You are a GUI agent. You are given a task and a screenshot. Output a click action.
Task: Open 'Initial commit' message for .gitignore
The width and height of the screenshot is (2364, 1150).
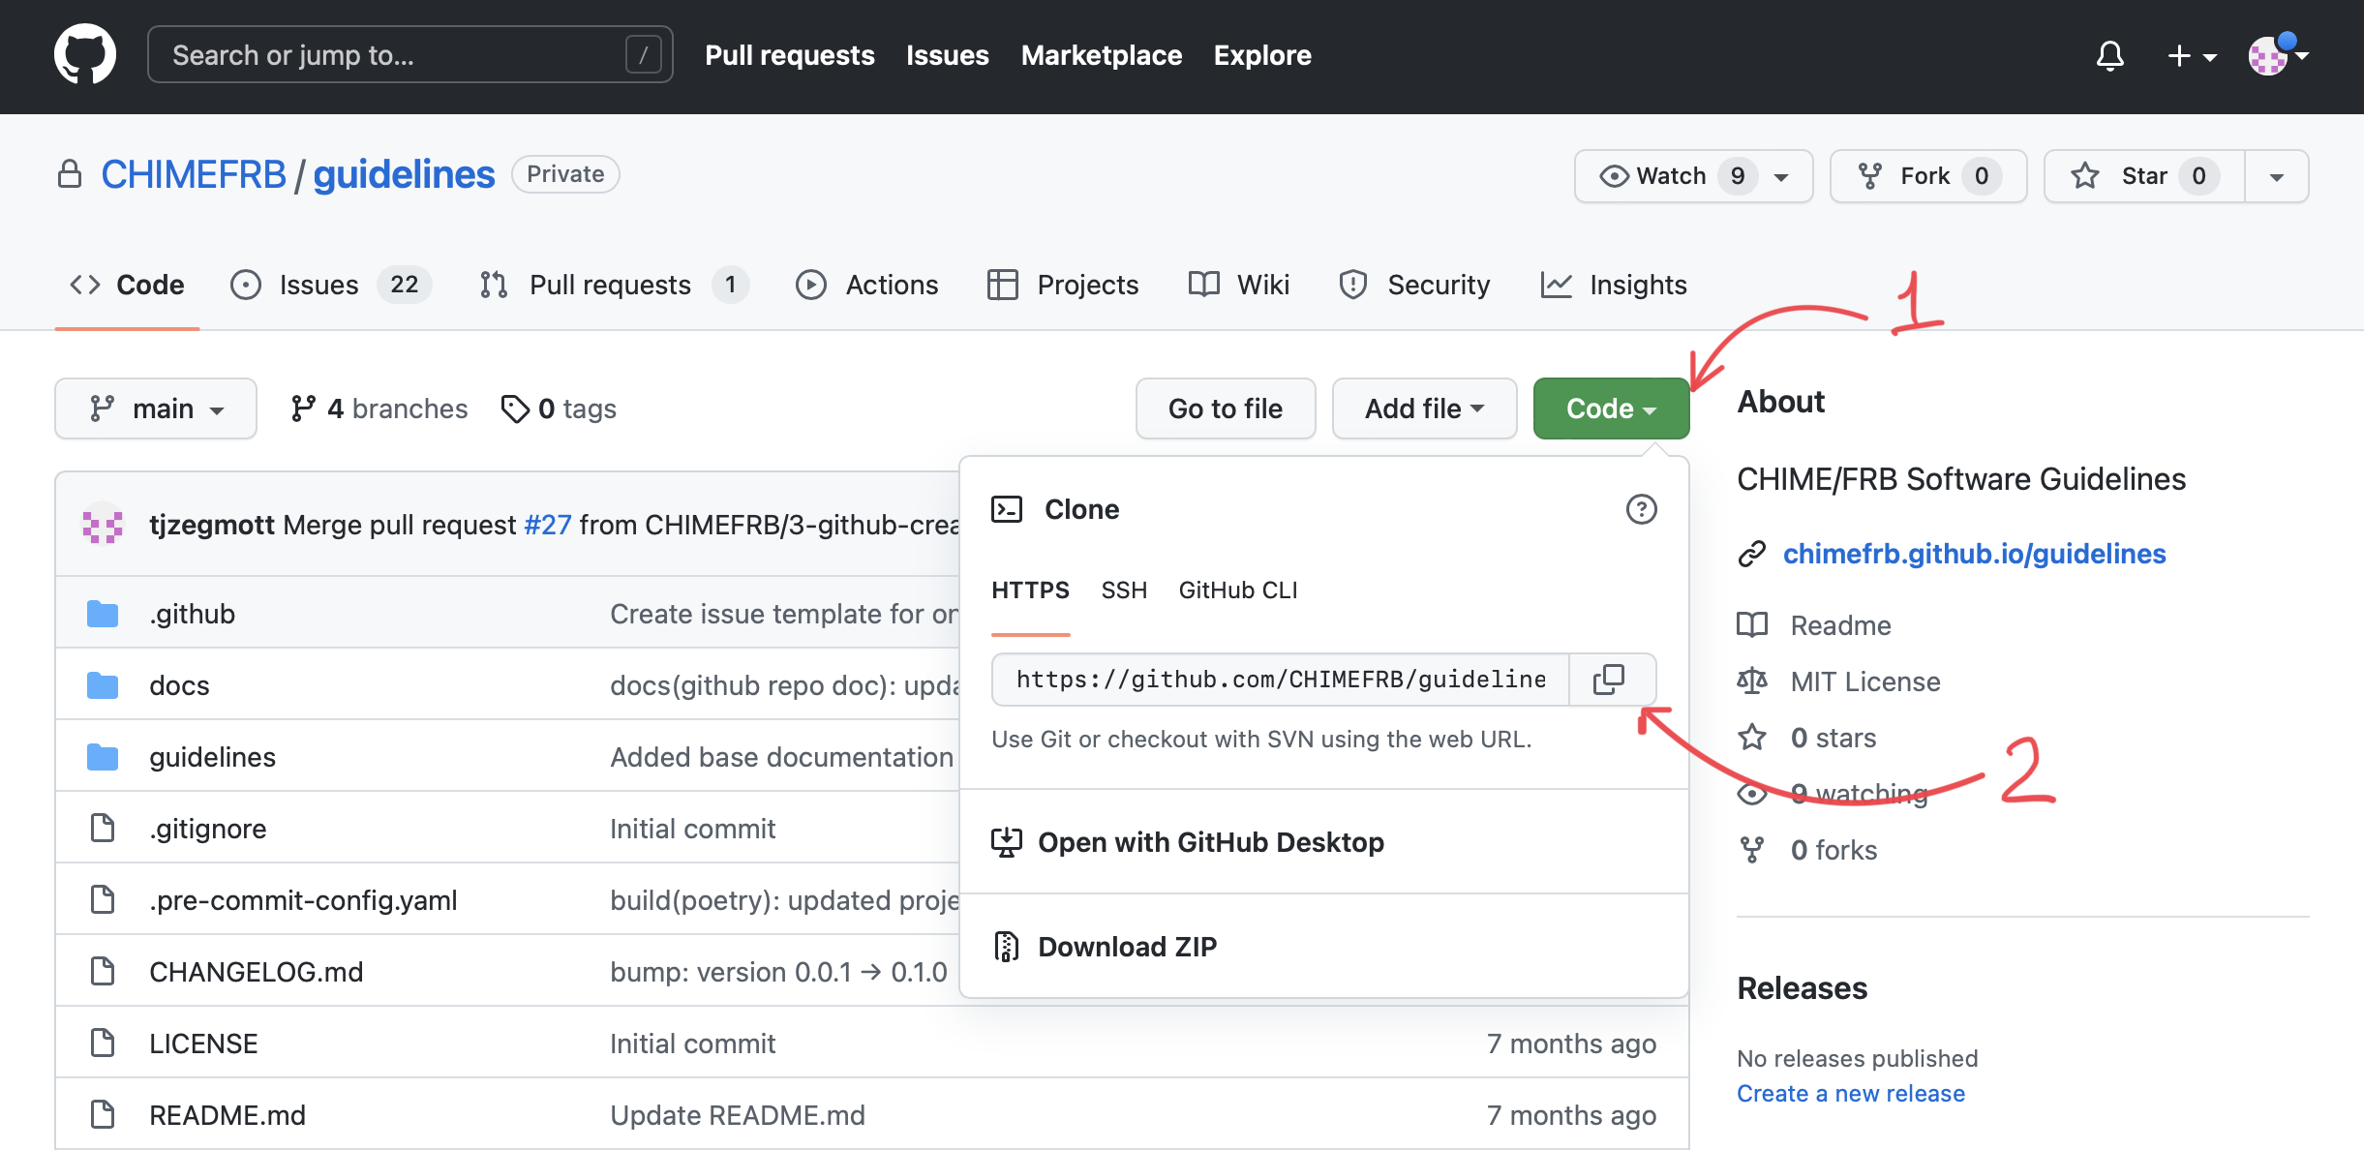coord(692,829)
